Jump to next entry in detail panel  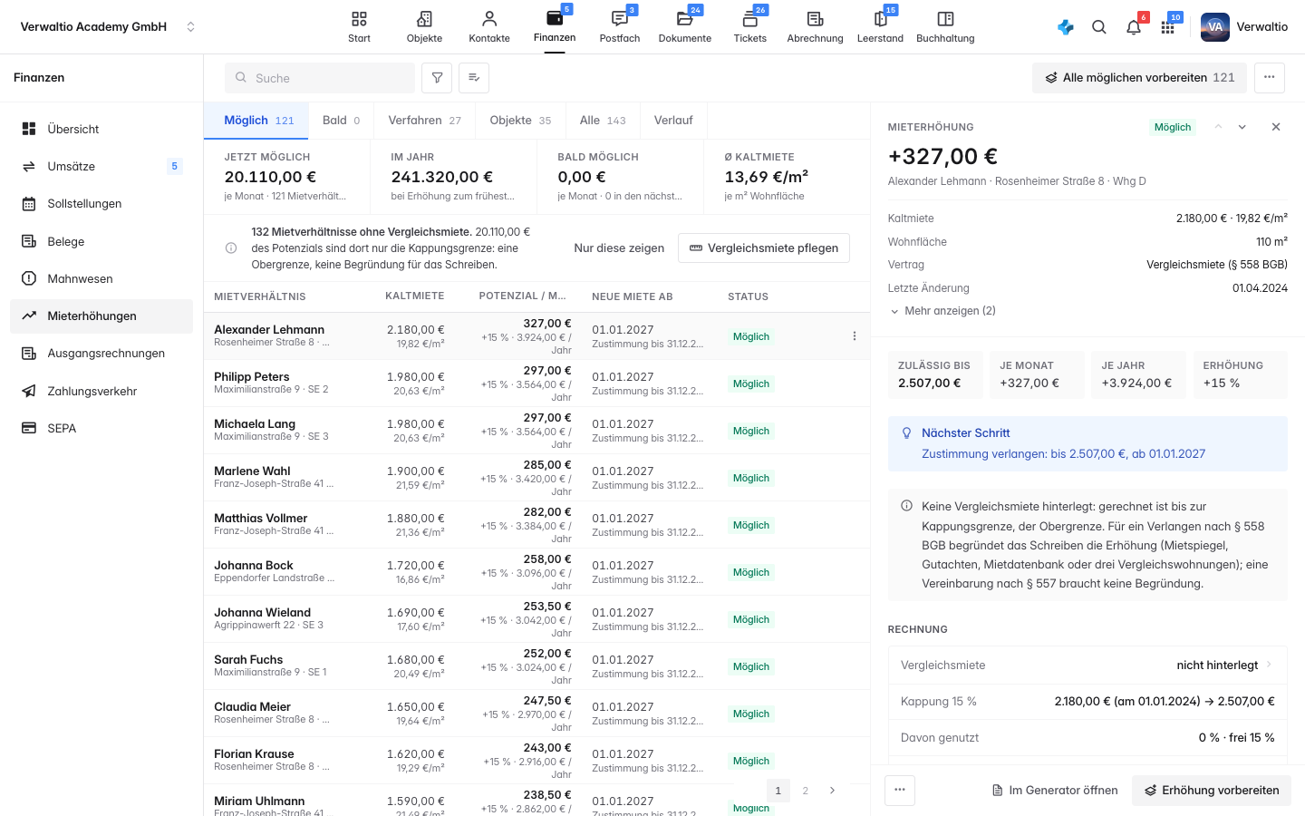[x=1242, y=127]
